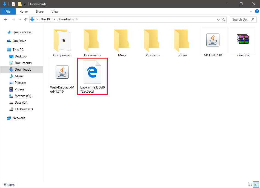Select OneDrive in navigation pane

19,41
